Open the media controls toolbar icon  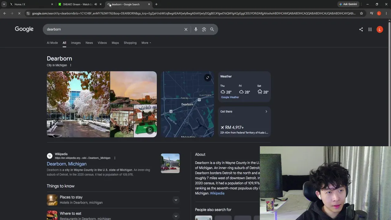point(371,13)
